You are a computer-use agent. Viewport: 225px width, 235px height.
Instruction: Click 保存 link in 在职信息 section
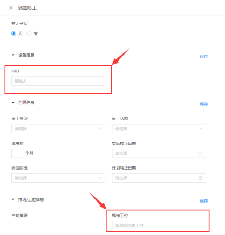coord(204,104)
